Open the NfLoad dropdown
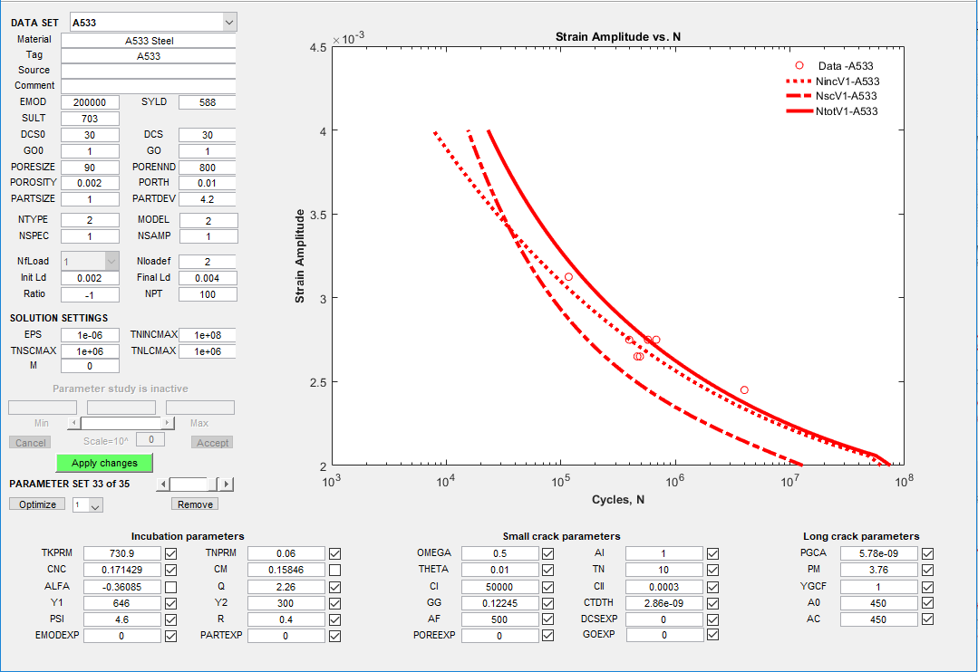This screenshot has width=978, height=672. tap(111, 261)
